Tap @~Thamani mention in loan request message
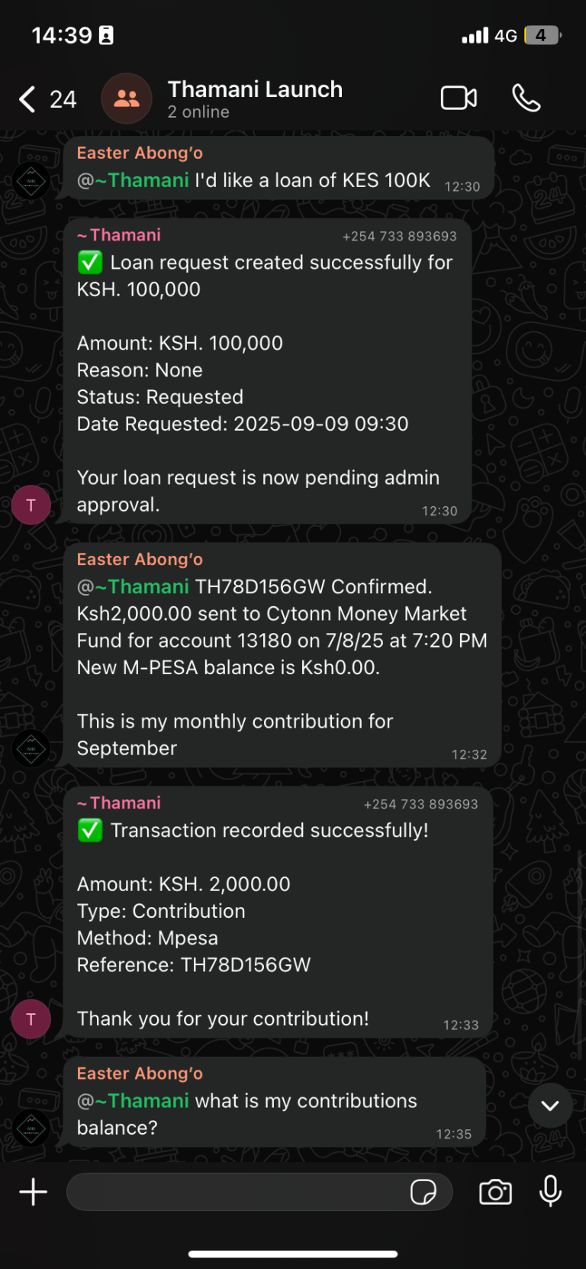Screen dimensions: 586x1269 tap(134, 180)
